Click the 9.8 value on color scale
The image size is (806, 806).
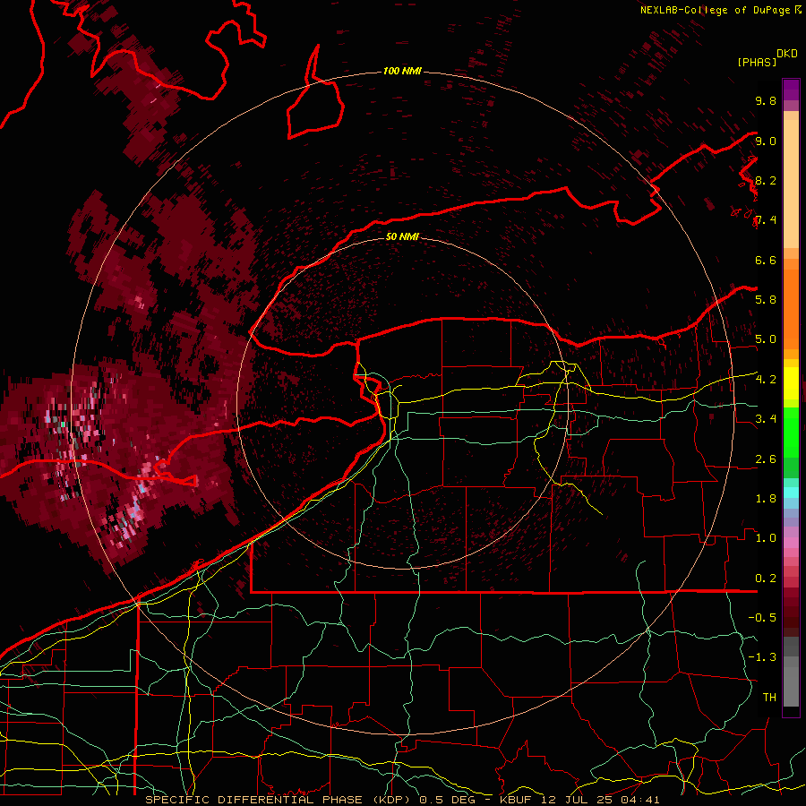766,100
